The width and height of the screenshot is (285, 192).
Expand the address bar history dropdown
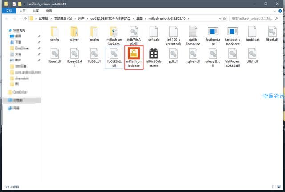point(220,19)
